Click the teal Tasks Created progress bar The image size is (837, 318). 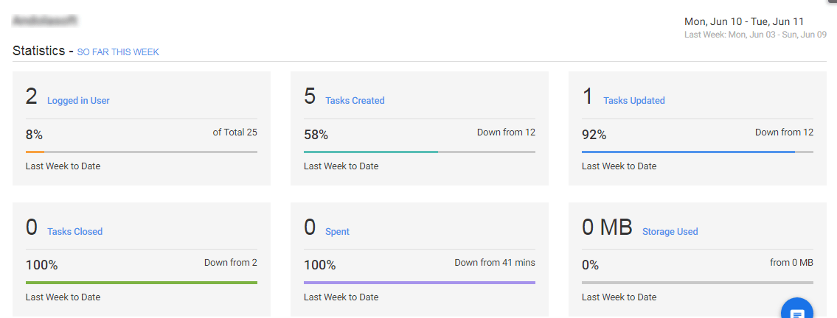[x=420, y=152]
